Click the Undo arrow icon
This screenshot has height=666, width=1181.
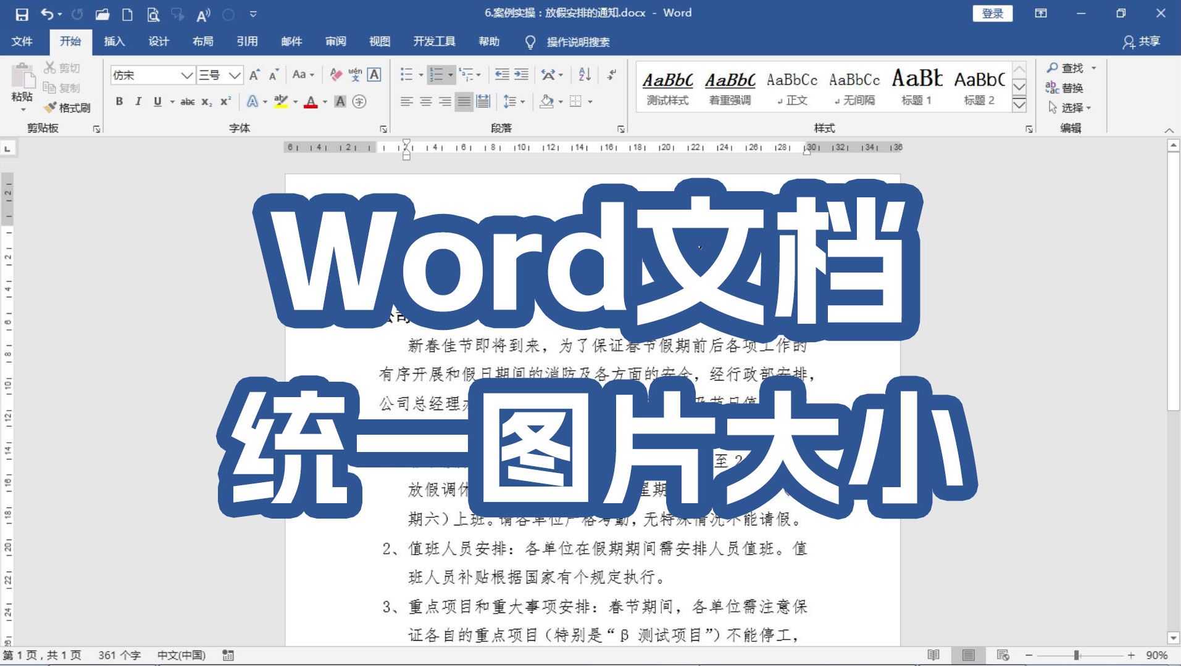[47, 14]
